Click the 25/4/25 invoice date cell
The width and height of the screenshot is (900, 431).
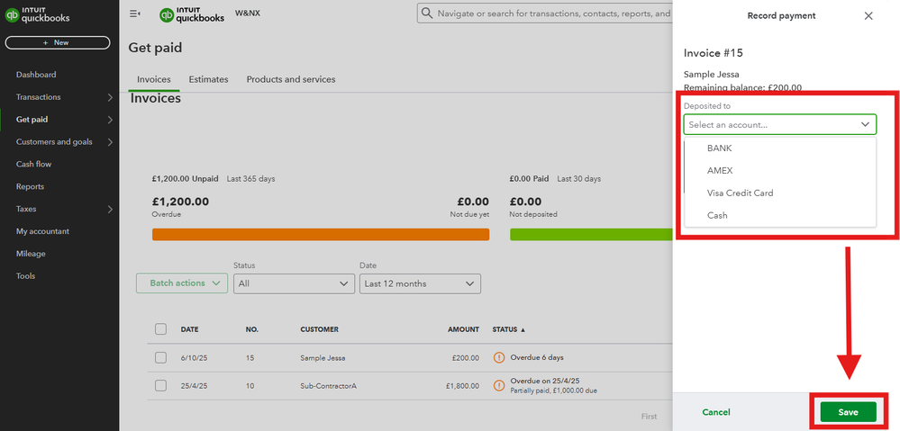194,386
